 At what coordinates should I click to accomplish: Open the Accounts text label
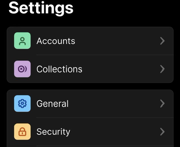pos(56,41)
